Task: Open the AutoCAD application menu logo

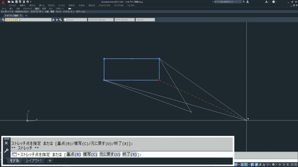Action: click(3, 2)
